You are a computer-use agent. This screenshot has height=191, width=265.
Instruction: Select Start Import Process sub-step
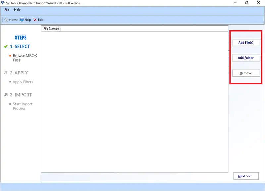[23, 106]
